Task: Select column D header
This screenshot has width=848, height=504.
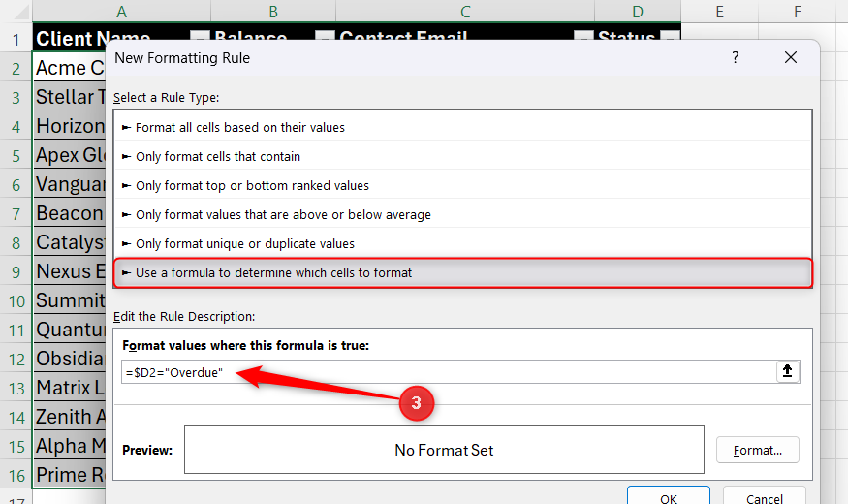Action: 638,12
